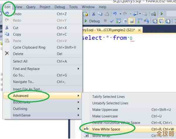Image resolution: width=176 pixels, height=139 pixels.
Task: Select Results to Grid output mode
Action: coord(161,21)
